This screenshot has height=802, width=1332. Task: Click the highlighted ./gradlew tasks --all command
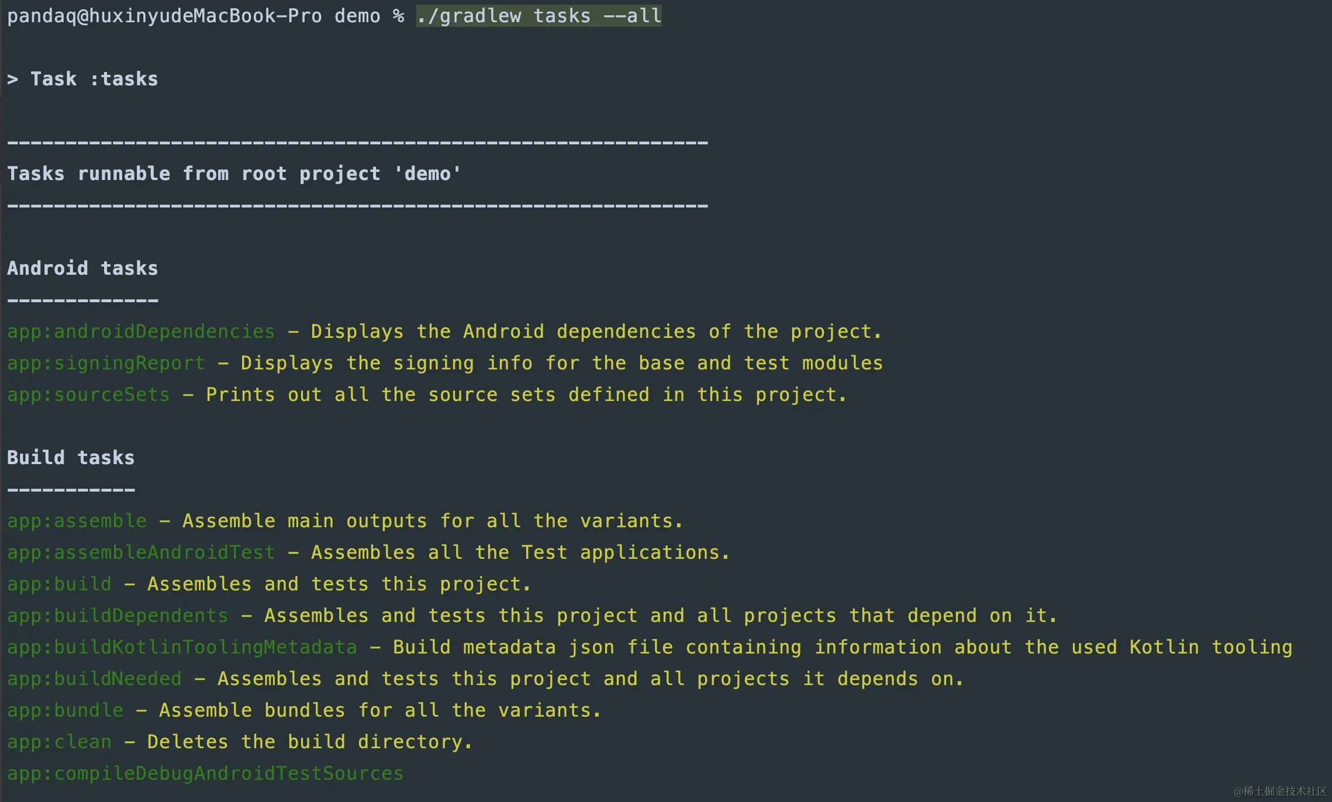click(539, 16)
